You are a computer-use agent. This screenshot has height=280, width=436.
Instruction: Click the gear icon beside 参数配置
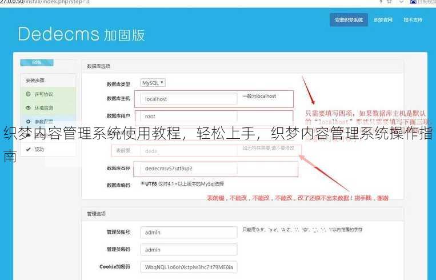[28, 122]
